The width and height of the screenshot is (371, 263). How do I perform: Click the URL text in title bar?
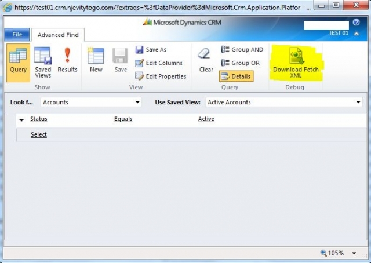point(162,8)
